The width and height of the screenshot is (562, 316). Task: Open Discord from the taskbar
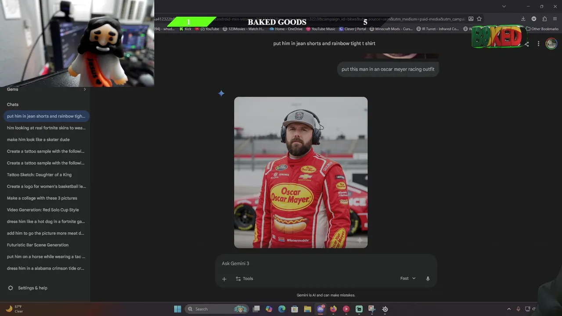click(x=321, y=309)
